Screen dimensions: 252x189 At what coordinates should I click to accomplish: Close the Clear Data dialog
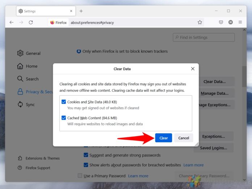pyautogui.click(x=193, y=69)
